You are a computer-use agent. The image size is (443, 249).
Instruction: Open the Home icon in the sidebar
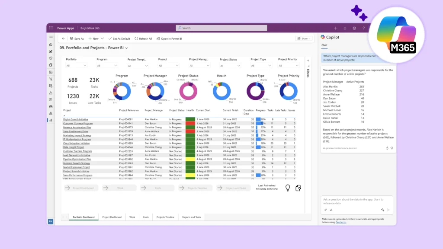[51, 45]
